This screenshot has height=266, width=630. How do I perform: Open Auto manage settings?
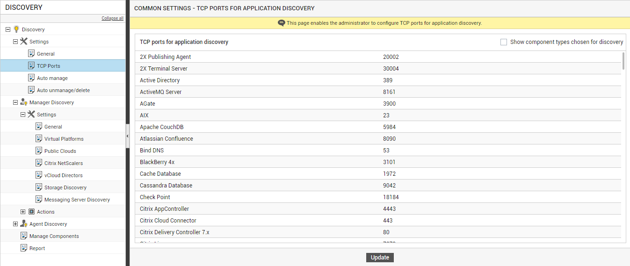pyautogui.click(x=52, y=78)
